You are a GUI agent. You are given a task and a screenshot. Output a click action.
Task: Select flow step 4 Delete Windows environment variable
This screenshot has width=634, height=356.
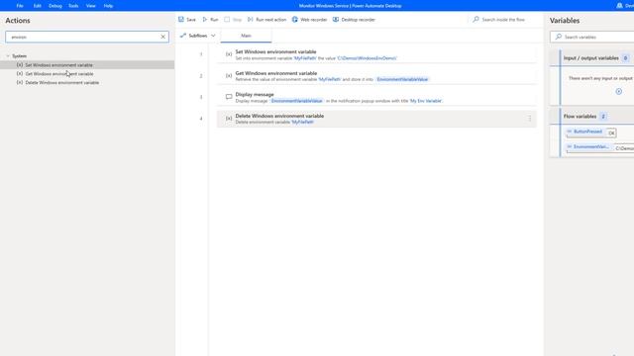coord(376,119)
